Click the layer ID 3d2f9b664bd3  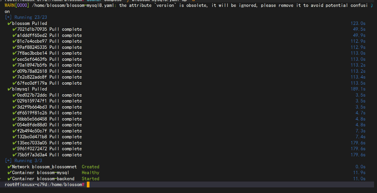(32, 107)
